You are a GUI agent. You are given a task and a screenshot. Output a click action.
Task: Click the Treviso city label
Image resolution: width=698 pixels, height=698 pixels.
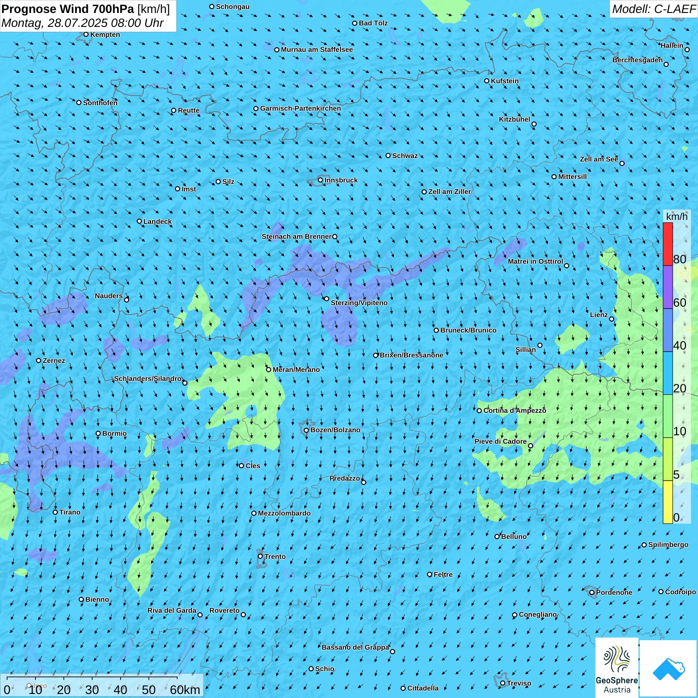pos(519,683)
